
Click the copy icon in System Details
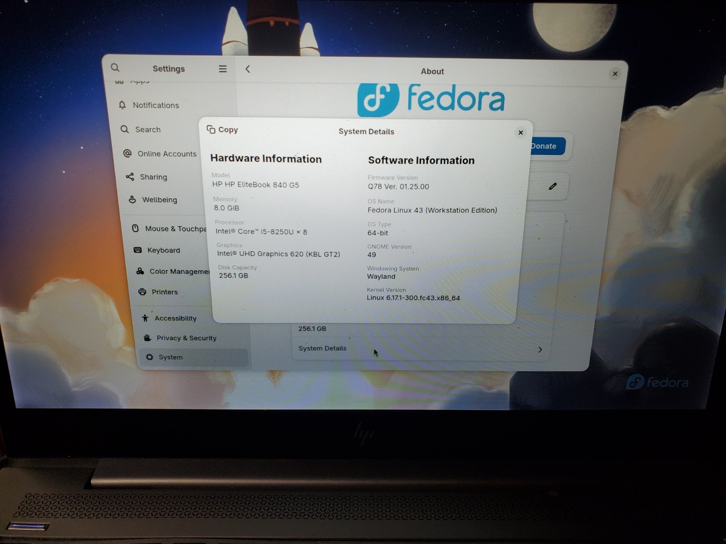click(211, 130)
